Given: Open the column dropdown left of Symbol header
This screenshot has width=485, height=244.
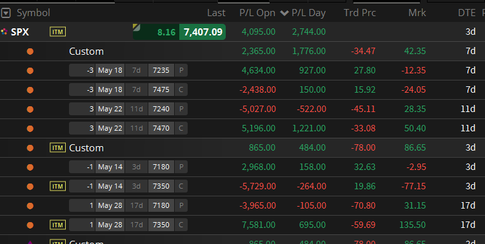Looking at the screenshot, I should 6,13.
